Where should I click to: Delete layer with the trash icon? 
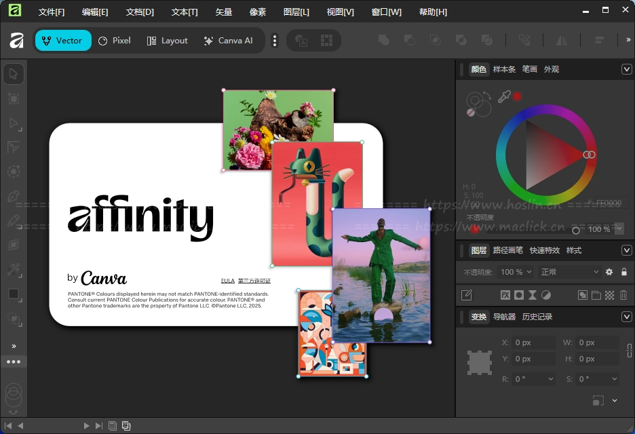tap(623, 295)
